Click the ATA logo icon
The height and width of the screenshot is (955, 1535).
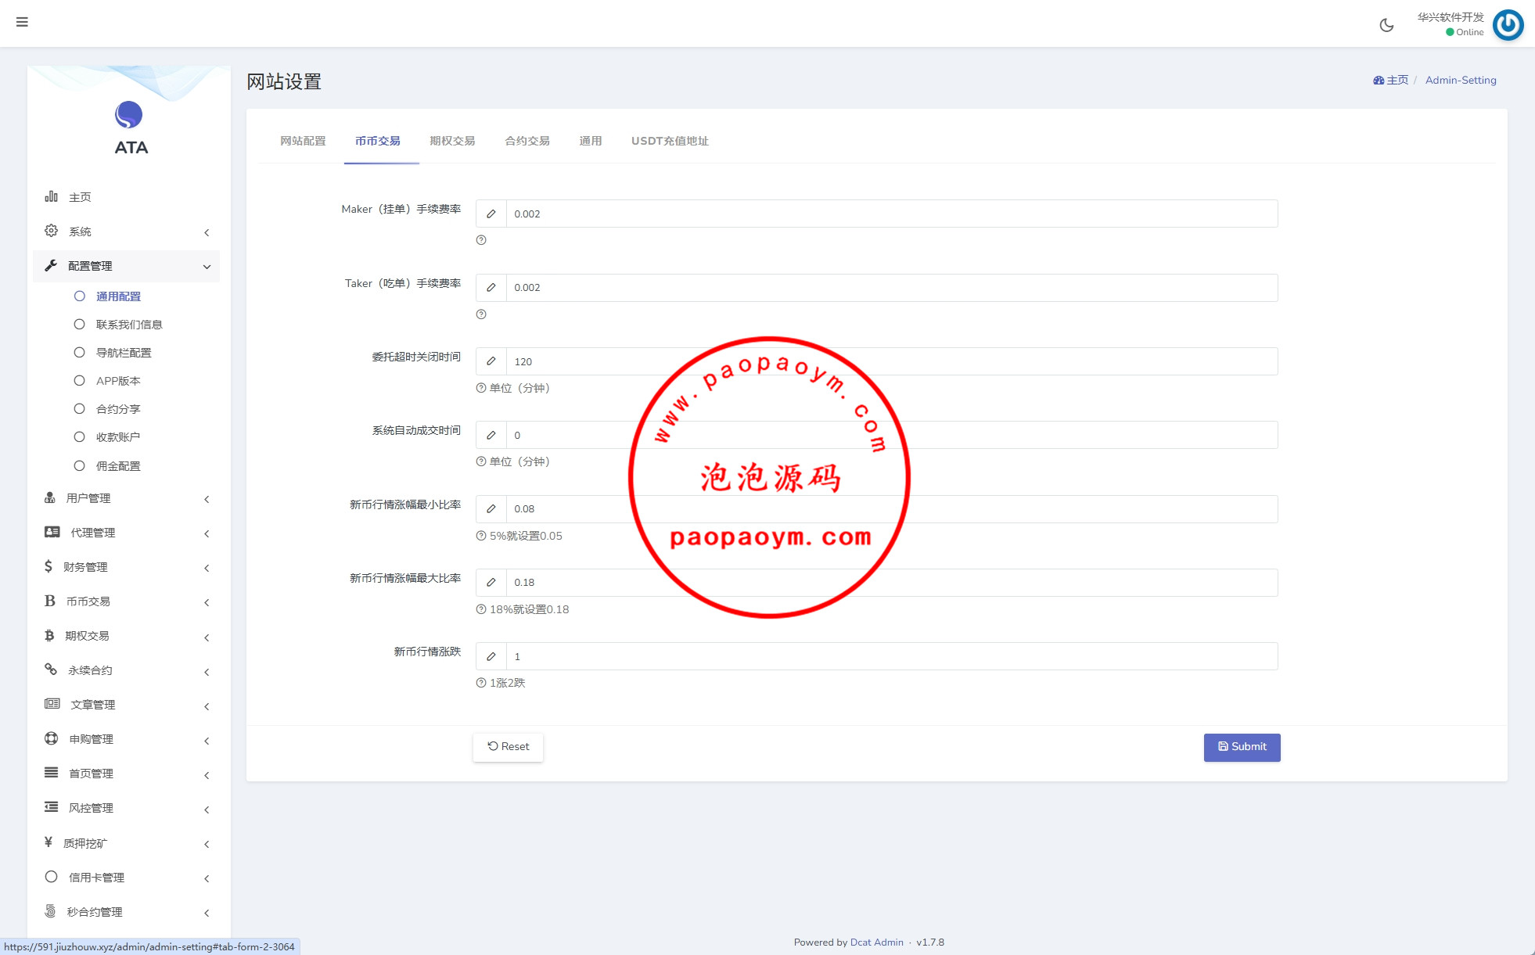[129, 115]
